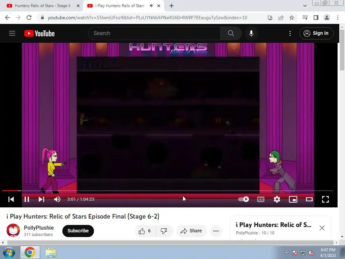Open media controls icon
The height and width of the screenshot is (259, 345).
(305, 18)
